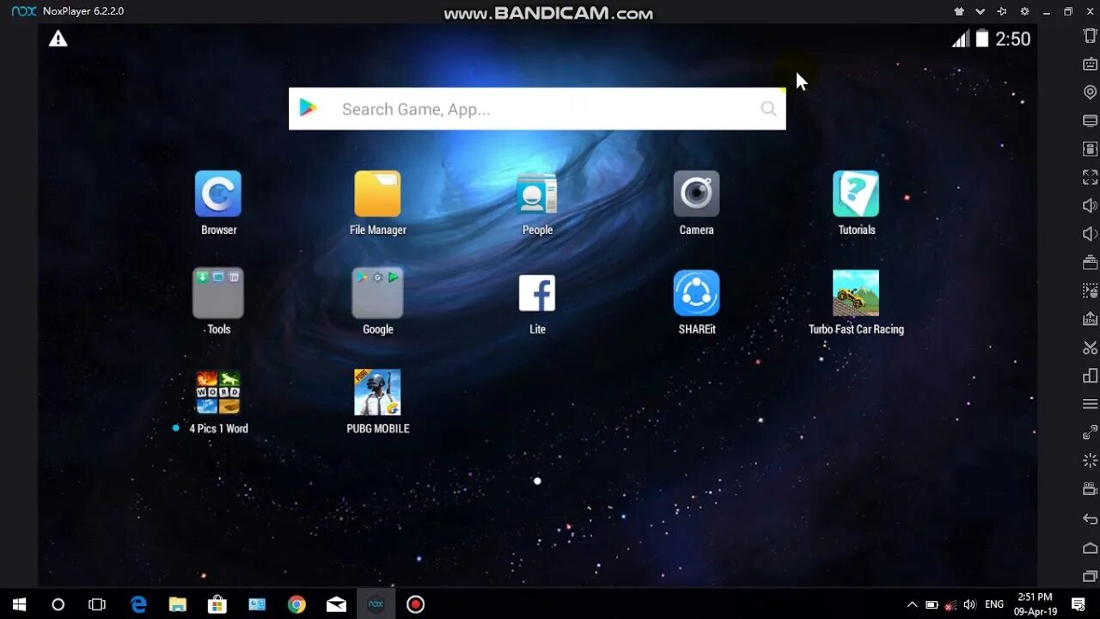The image size is (1100, 619).
Task: Click the Search Game, App field
Action: [x=537, y=108]
